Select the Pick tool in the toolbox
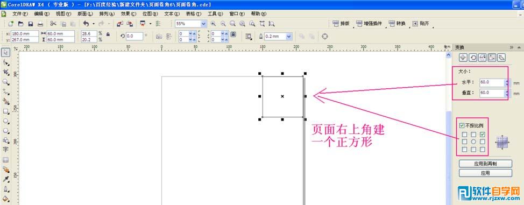Viewport: 524px width, 205px height. click(6, 53)
